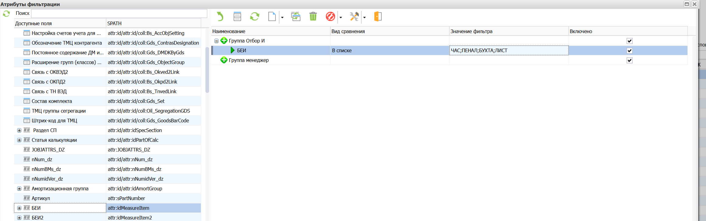
Task: Collapse the Группа Отбор И tree node
Action: [216, 41]
